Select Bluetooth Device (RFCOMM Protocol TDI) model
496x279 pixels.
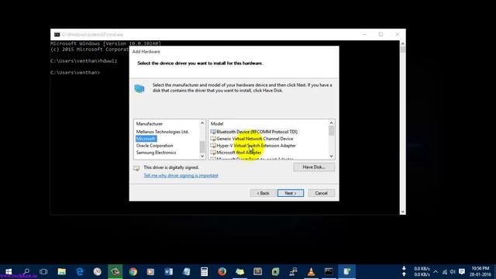[253, 132]
